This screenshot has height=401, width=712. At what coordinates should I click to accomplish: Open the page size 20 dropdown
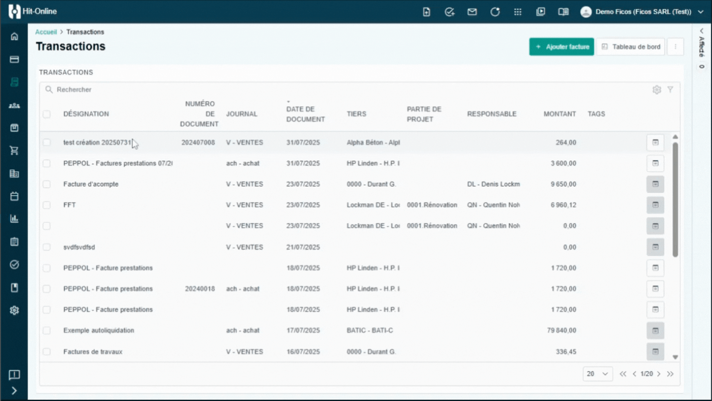pos(597,374)
